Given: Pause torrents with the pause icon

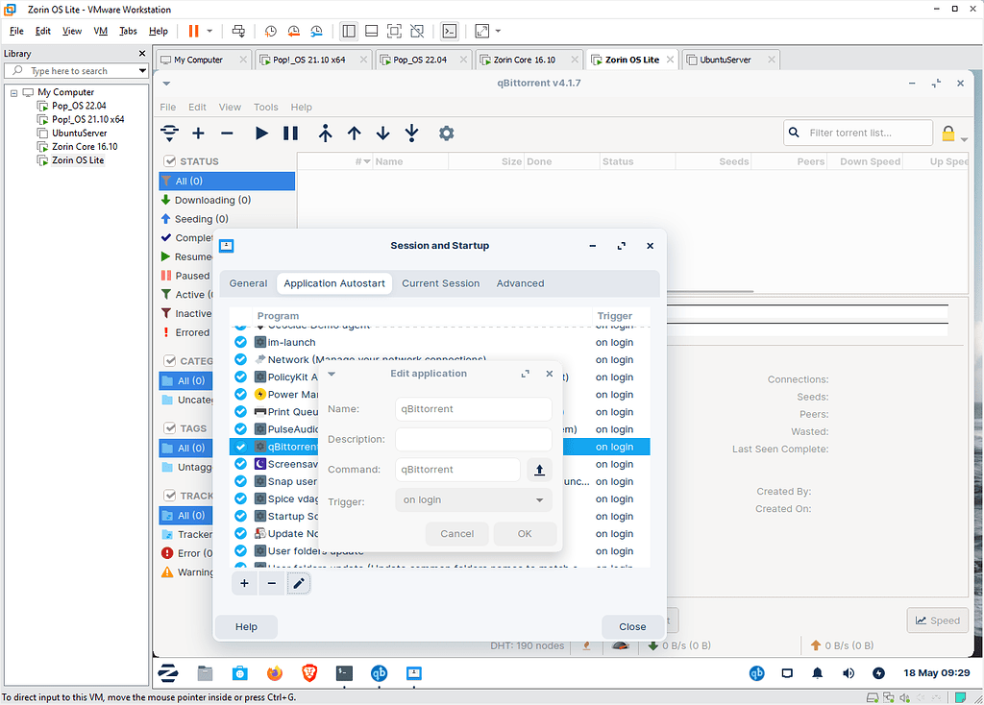Looking at the screenshot, I should (x=290, y=133).
